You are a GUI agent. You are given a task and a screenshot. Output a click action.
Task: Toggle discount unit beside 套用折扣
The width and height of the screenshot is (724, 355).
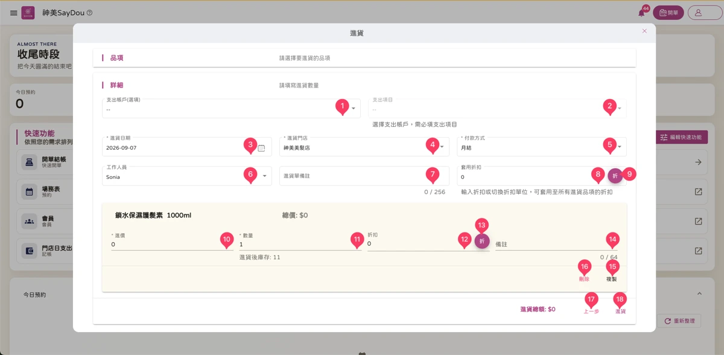615,176
